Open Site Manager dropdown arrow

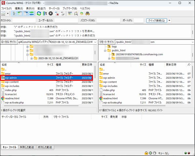(8, 13)
